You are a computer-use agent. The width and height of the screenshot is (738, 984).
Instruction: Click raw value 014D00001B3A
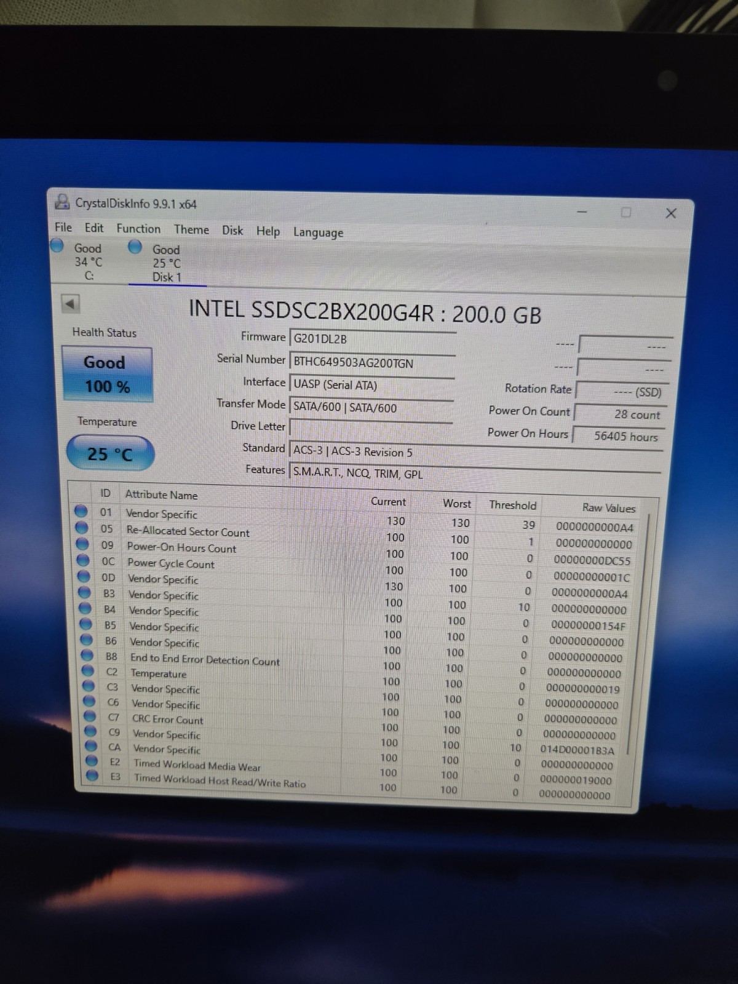577,750
